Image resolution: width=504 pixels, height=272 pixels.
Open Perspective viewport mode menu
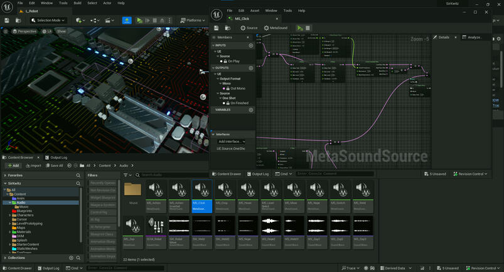tap(24, 31)
